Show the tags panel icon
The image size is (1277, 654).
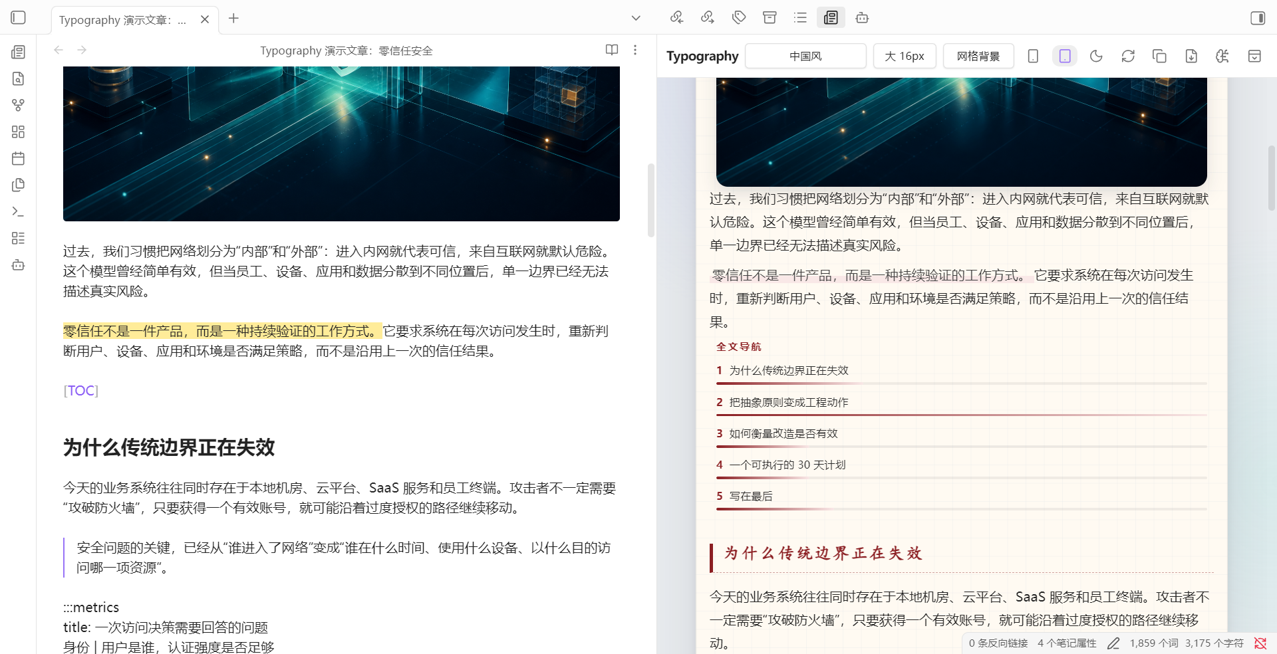(x=739, y=18)
